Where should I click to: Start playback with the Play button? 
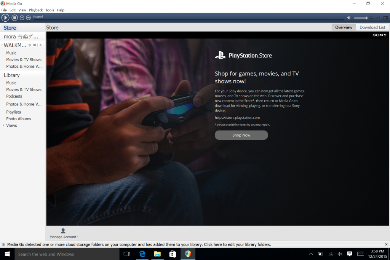click(x=5, y=18)
